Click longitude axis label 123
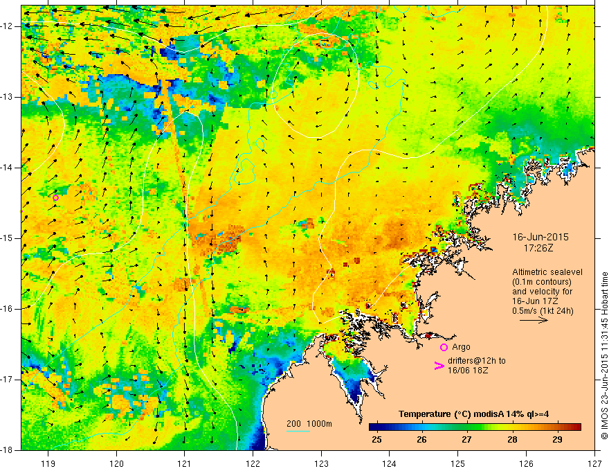Screen dimensions: 609x471 click(x=321, y=463)
